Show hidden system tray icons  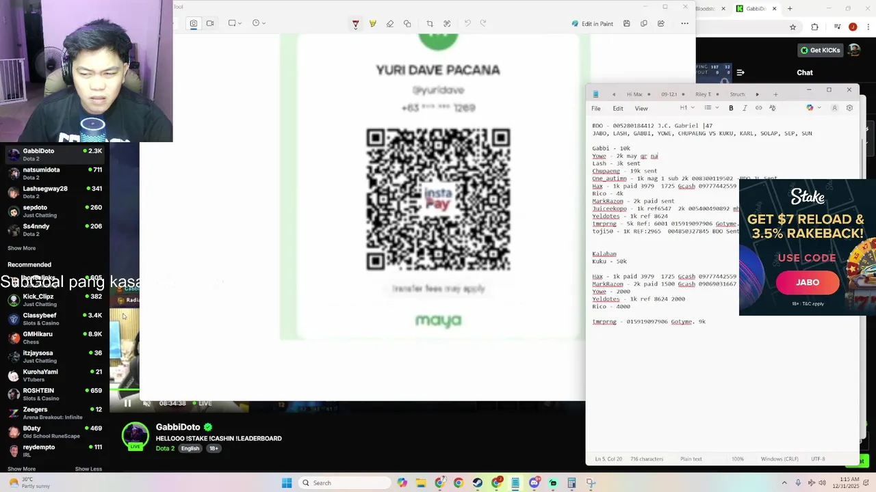click(x=784, y=483)
